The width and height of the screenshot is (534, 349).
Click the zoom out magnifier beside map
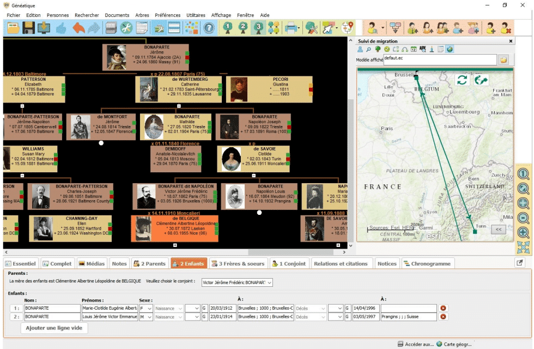(x=524, y=218)
